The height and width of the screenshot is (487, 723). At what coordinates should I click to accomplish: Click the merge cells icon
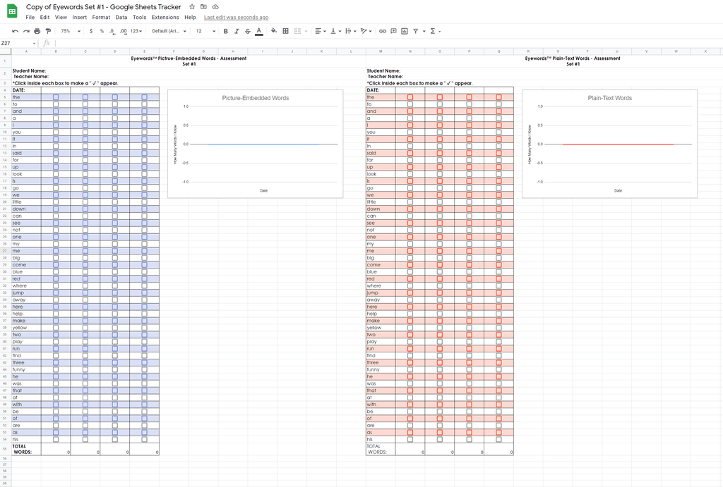[297, 31]
